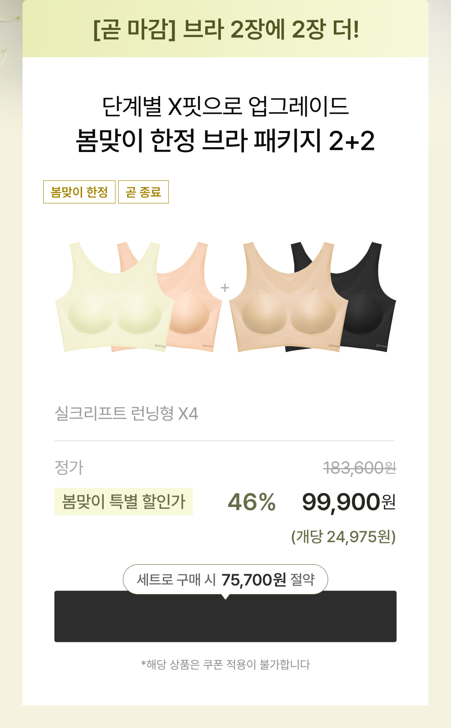Click the plus sign between bra sets
451x728 pixels.
tap(225, 288)
